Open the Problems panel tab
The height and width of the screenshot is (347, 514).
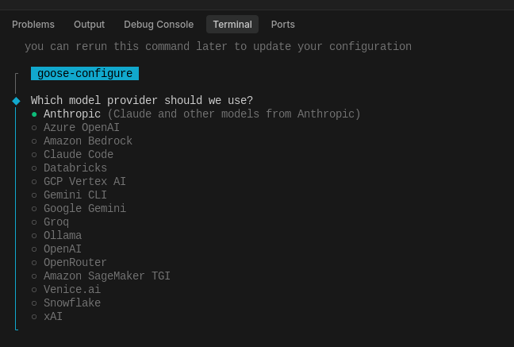tap(33, 25)
